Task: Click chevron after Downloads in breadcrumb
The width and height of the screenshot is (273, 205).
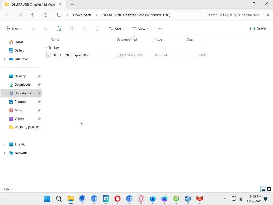Action: point(97,15)
